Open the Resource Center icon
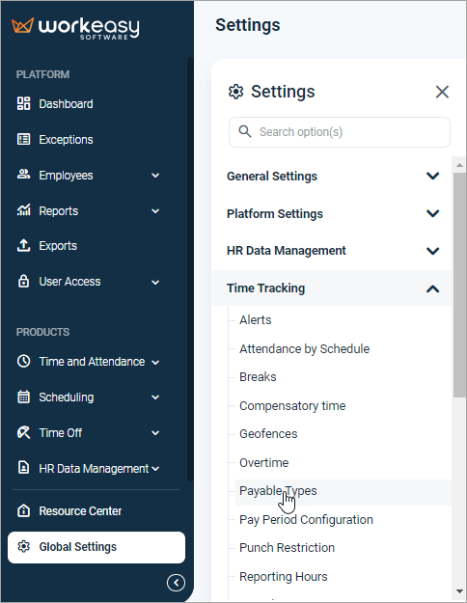 23,510
